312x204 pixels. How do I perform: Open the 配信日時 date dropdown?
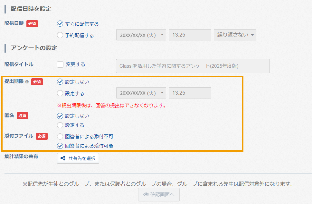pos(141,35)
